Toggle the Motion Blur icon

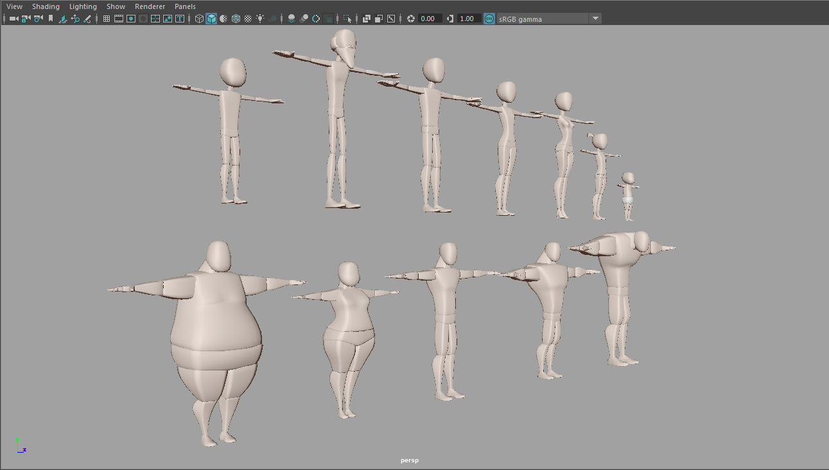click(304, 19)
